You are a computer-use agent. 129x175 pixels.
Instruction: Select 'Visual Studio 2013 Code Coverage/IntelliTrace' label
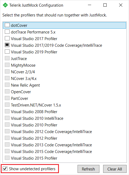tap(51, 145)
